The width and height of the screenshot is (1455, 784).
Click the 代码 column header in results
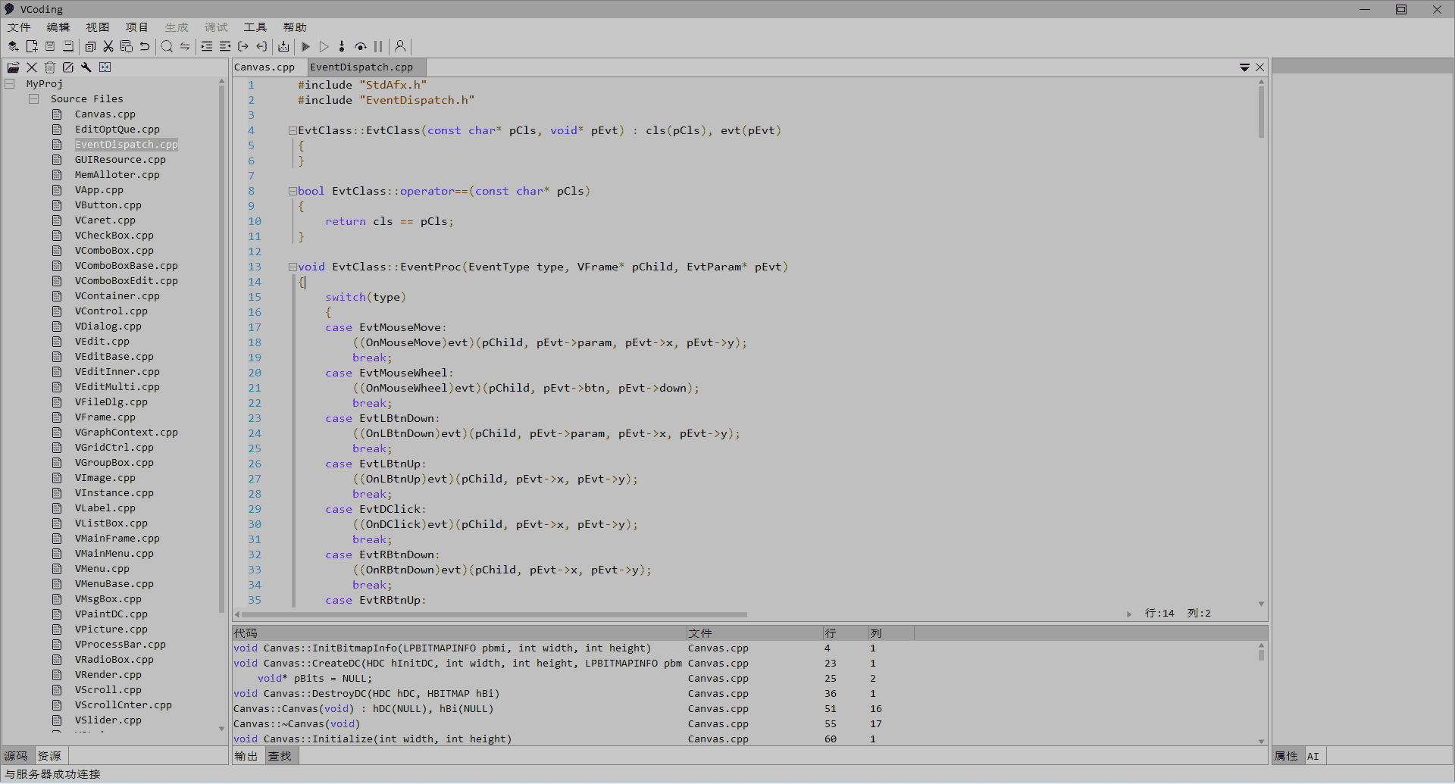(459, 633)
